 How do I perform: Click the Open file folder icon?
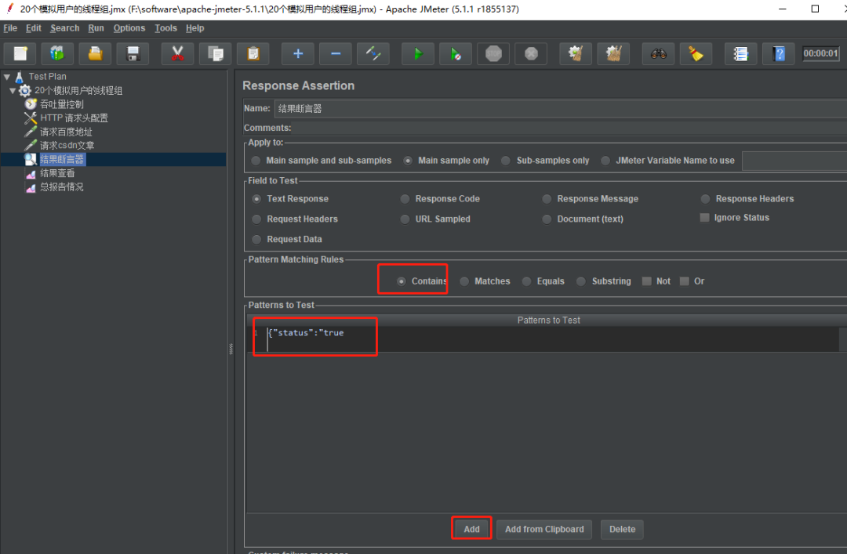pos(95,53)
